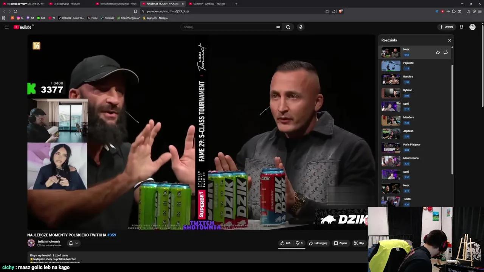The width and height of the screenshot is (484, 272).
Task: Open the Filman.cc bookmark
Action: (107, 18)
